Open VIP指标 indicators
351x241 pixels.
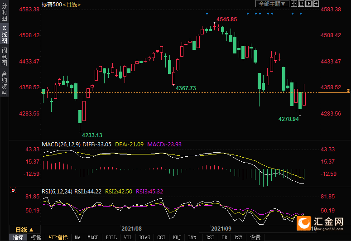tap(58, 237)
